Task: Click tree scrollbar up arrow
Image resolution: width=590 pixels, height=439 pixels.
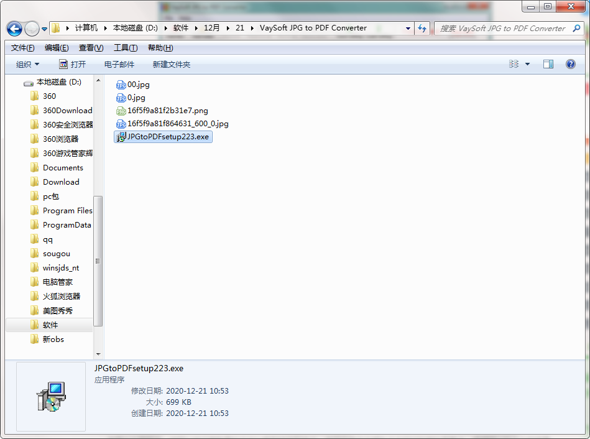Action: (98, 81)
